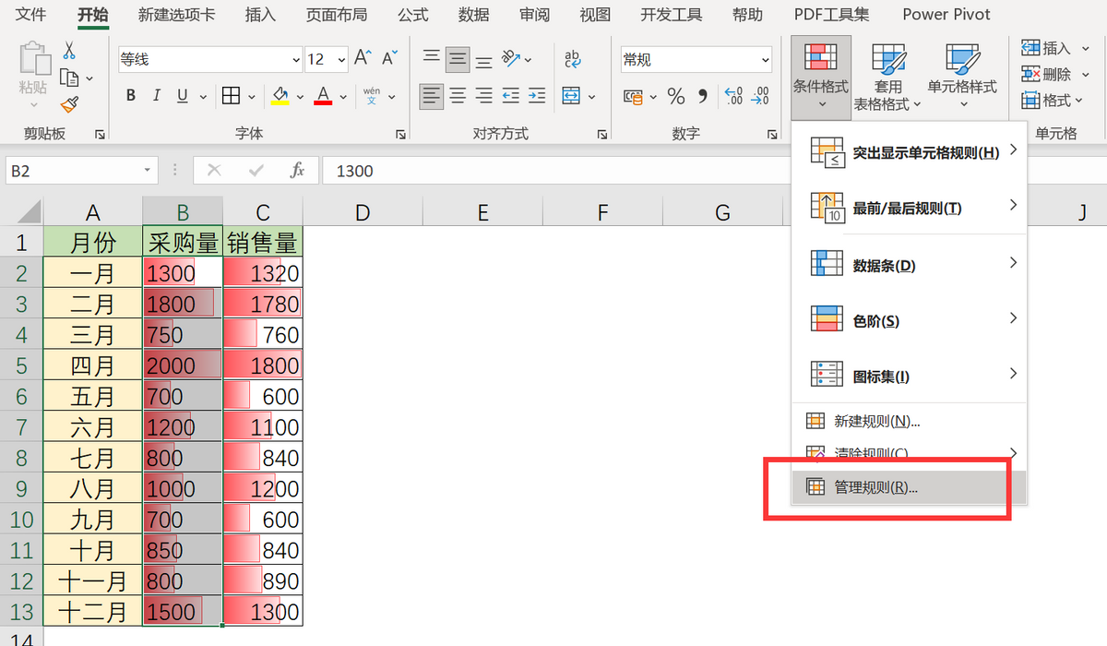1107x646 pixels.
Task: Apply comma style icon
Action: (703, 96)
